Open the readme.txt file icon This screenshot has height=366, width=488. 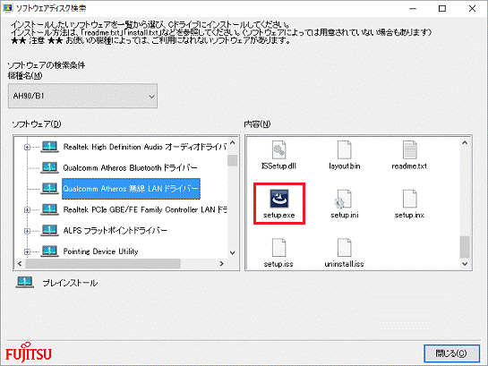(x=409, y=149)
